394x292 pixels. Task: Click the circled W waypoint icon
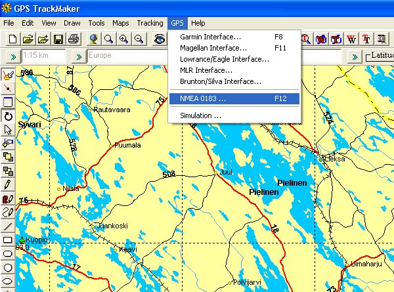(321, 39)
